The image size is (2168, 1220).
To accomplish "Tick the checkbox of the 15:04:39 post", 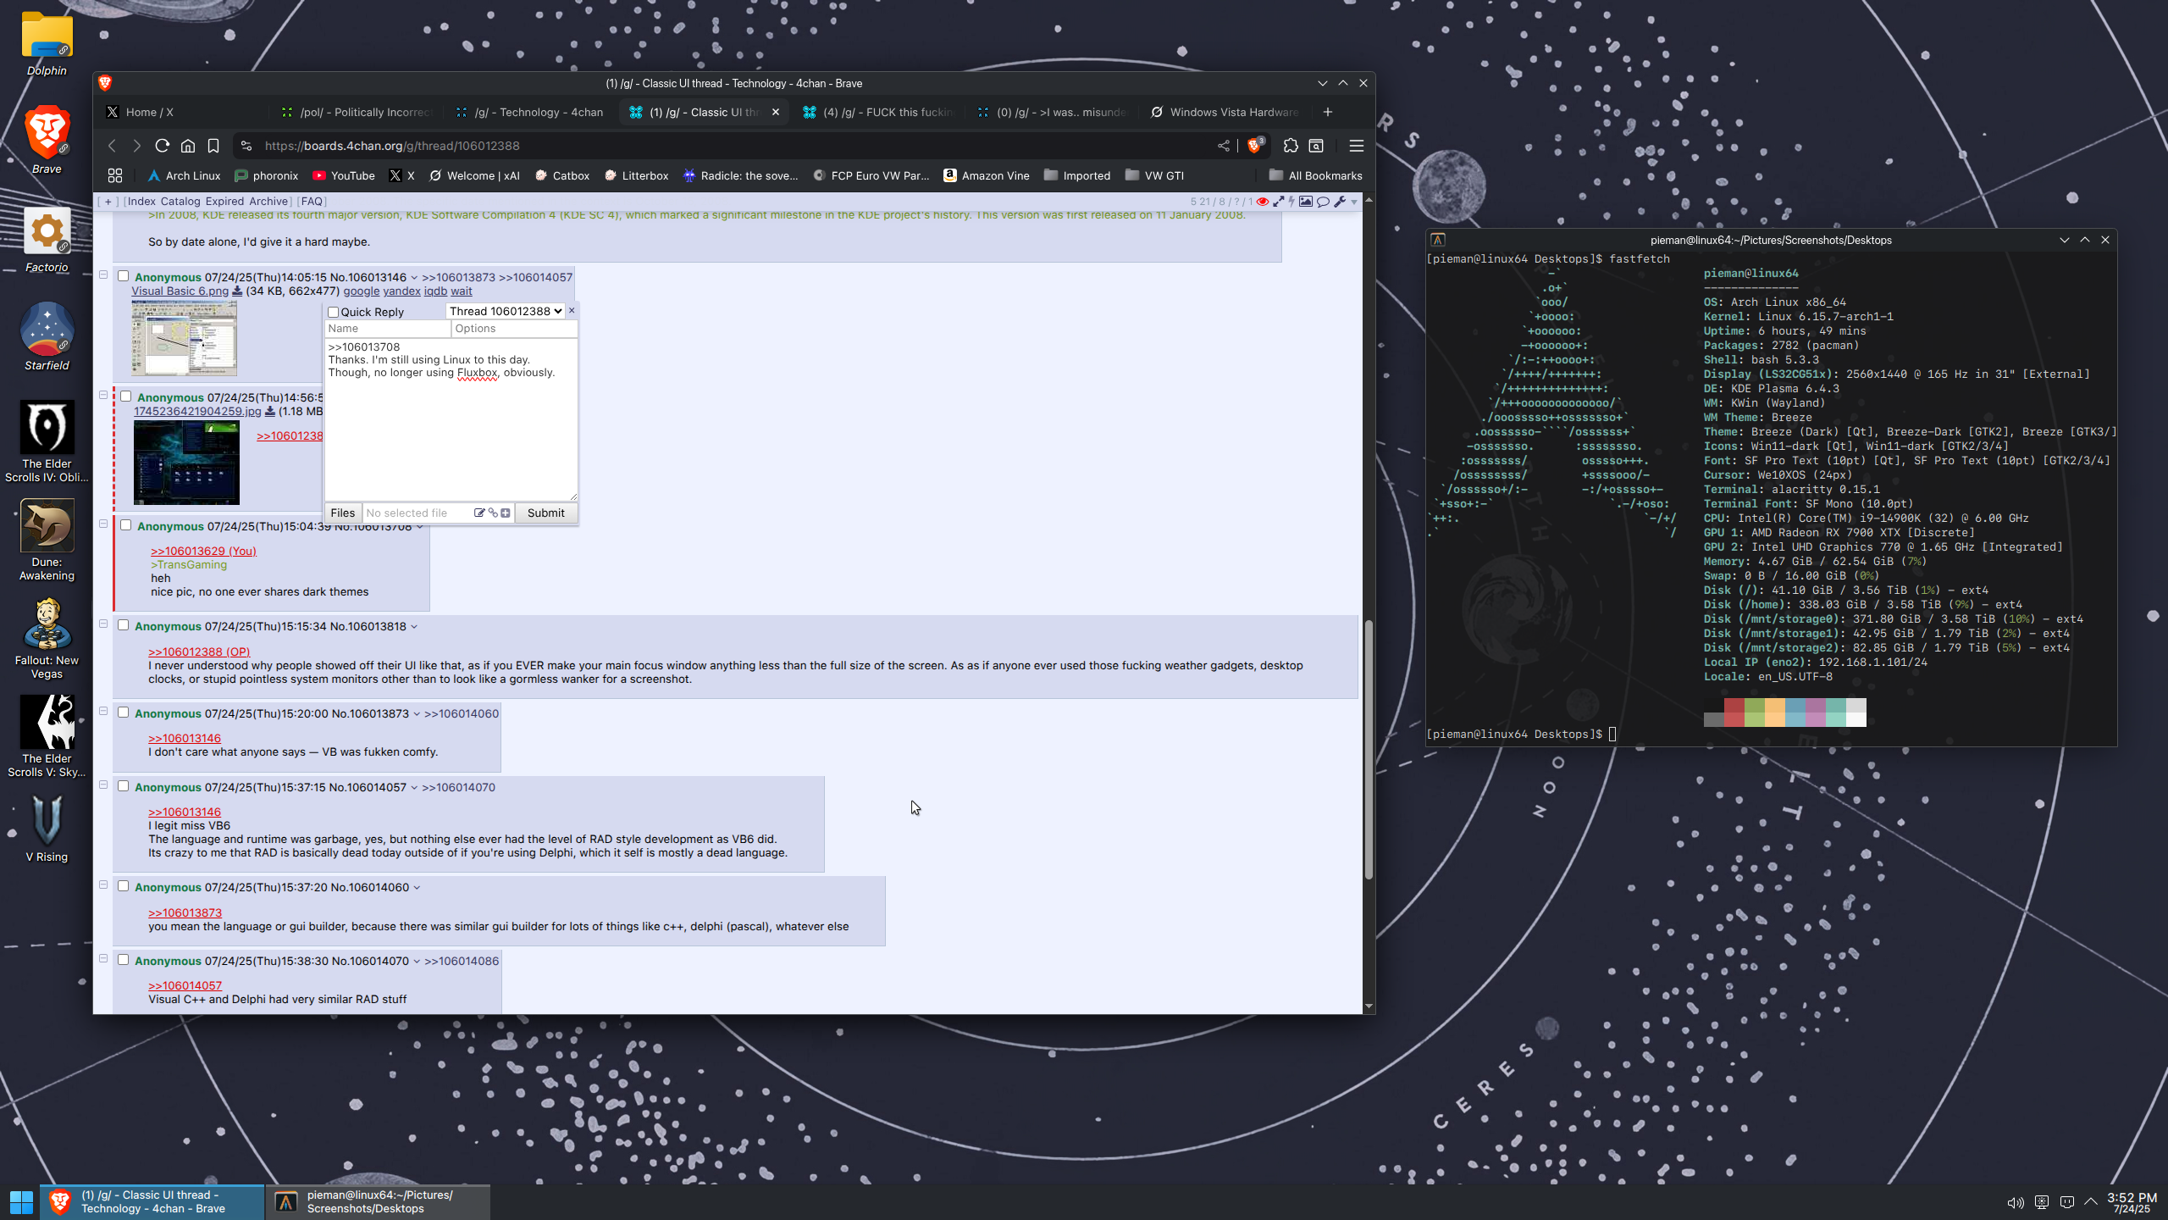I will (125, 525).
